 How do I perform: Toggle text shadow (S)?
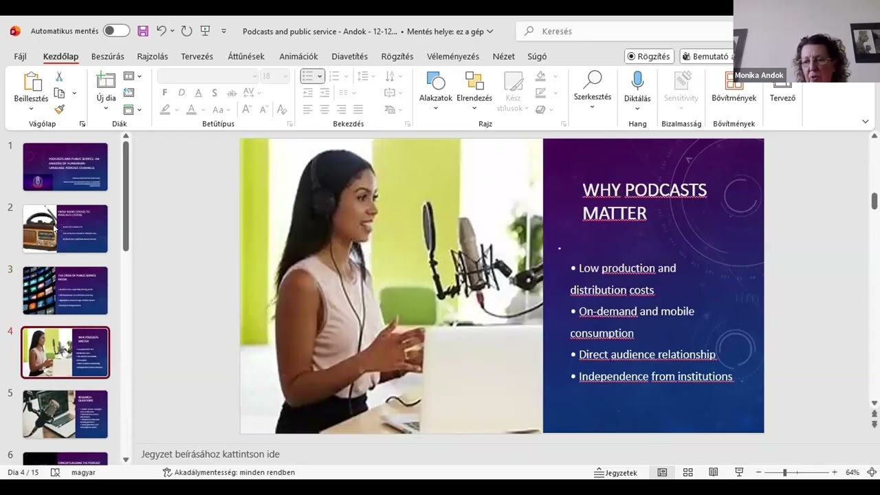point(214,93)
